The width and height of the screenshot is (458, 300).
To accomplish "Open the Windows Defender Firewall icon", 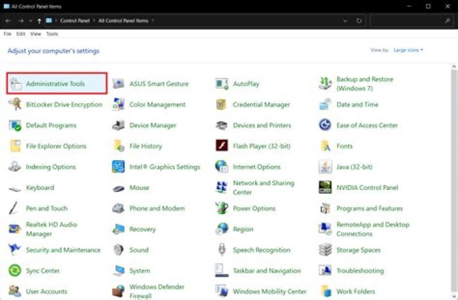I will [x=118, y=292].
